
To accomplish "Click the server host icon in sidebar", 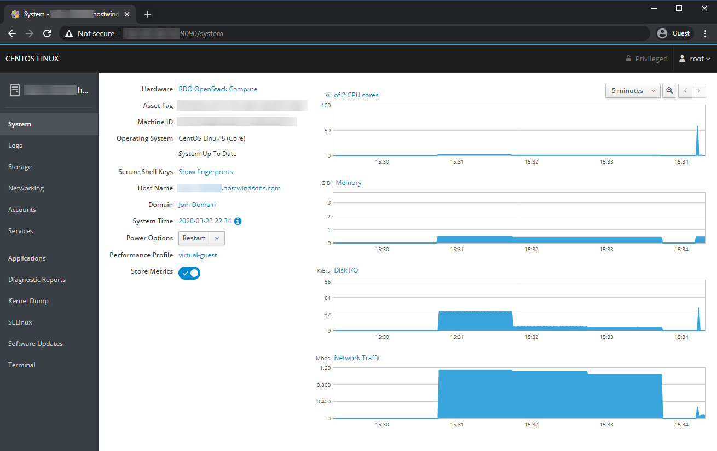I will point(15,90).
